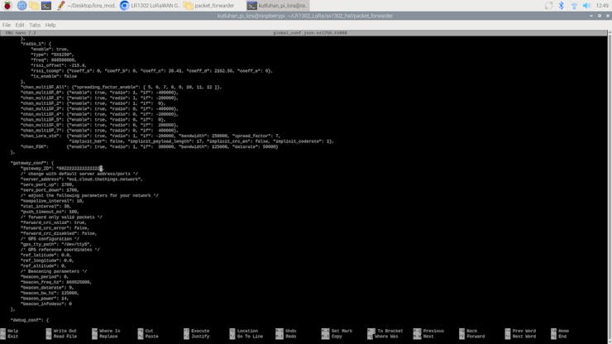Click the serv_port_down 1700 line
Viewport: 612px width, 344px height.
point(50,190)
